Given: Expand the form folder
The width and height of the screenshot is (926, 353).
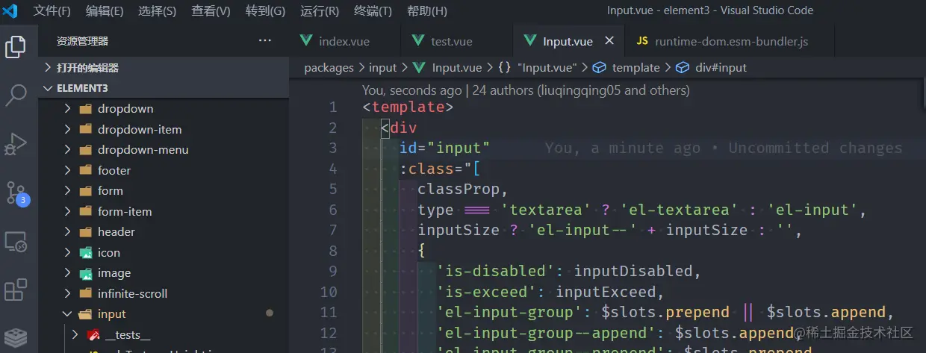Looking at the screenshot, I should pos(164,190).
